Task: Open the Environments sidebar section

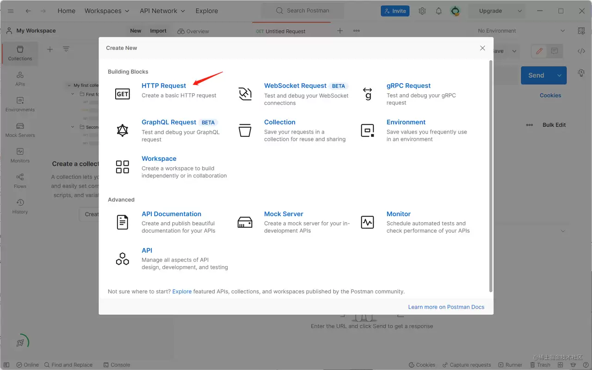Action: click(x=20, y=104)
